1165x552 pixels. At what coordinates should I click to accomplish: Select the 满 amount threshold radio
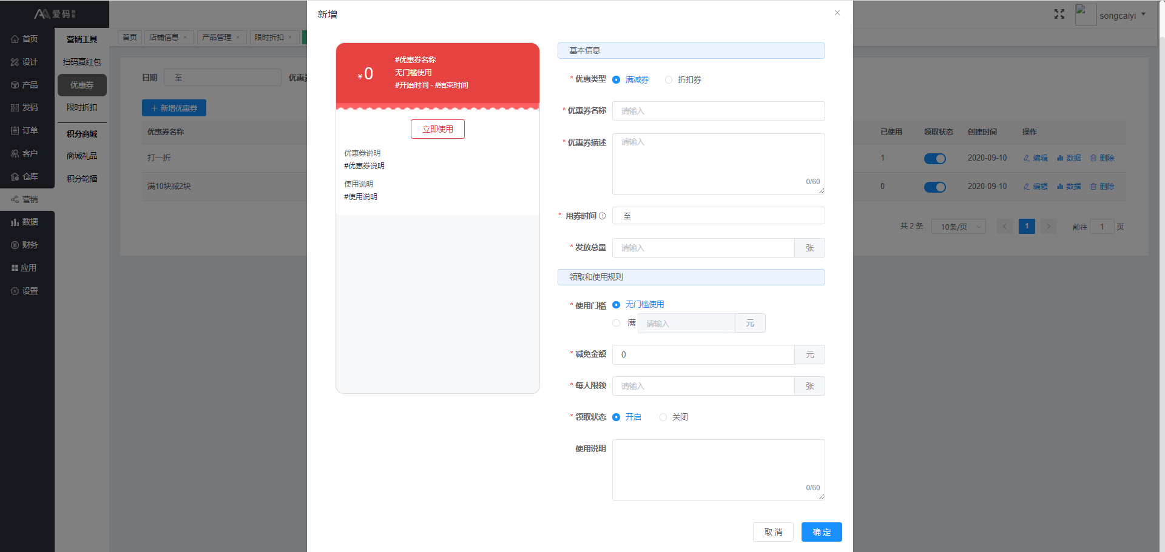pos(616,323)
